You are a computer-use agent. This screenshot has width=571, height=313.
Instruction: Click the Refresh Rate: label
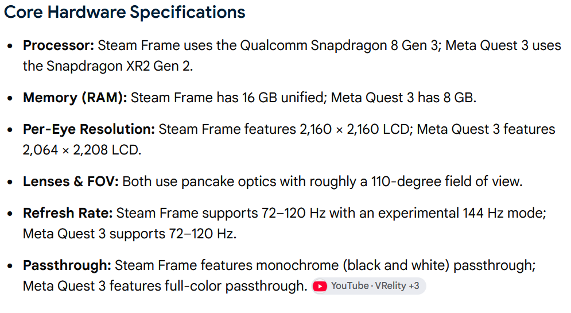point(68,213)
